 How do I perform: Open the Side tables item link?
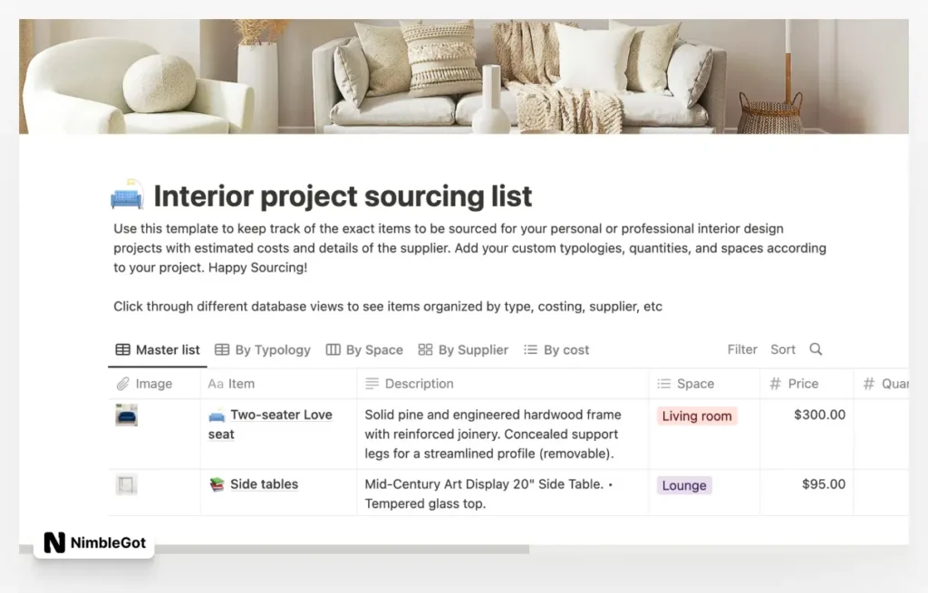click(x=264, y=484)
